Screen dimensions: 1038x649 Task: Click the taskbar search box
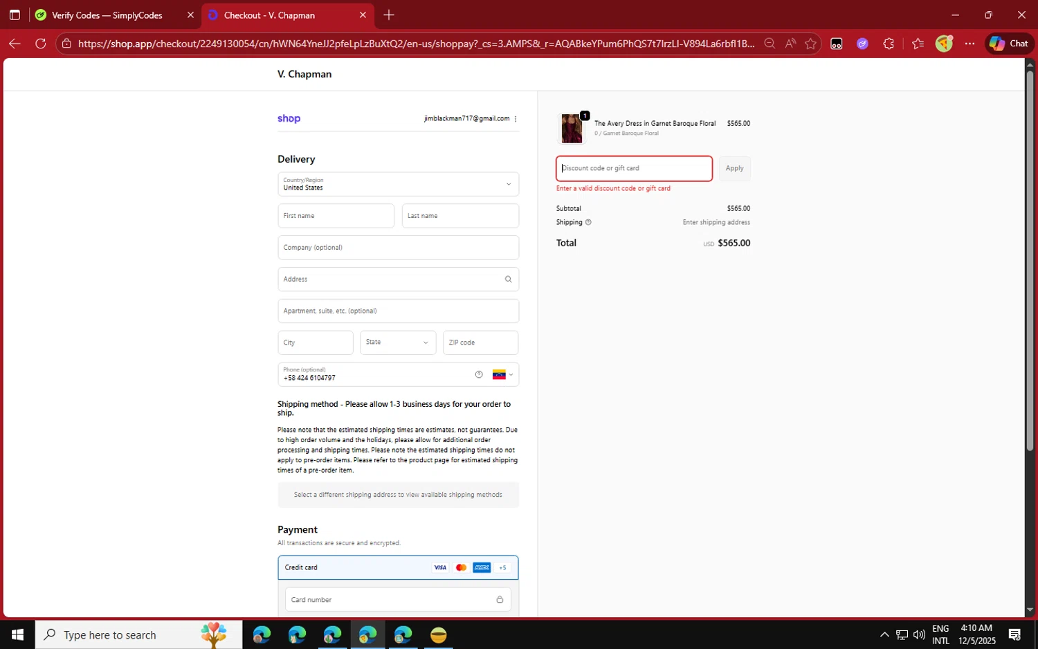tap(138, 634)
